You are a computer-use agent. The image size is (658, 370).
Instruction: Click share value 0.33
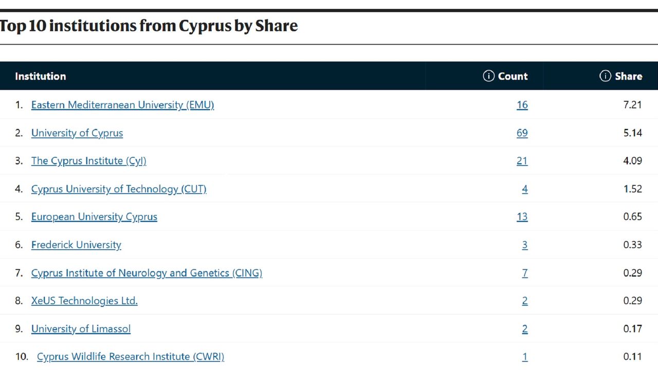click(x=633, y=245)
